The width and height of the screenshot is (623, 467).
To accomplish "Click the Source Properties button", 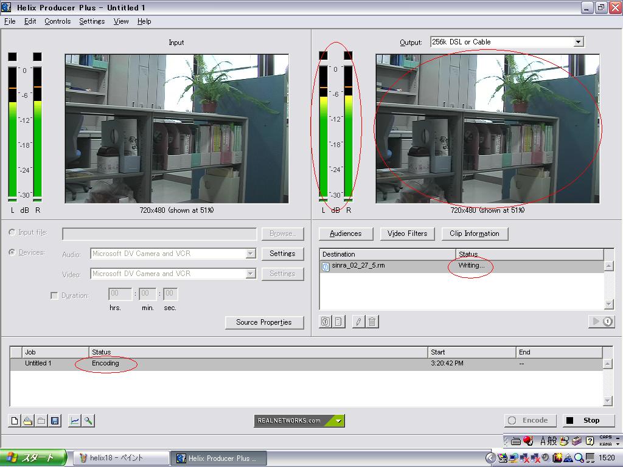I will click(x=264, y=322).
